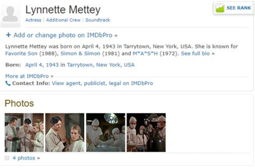Click the photo grid icon
The height and width of the screenshot is (168, 255).
click(7, 158)
